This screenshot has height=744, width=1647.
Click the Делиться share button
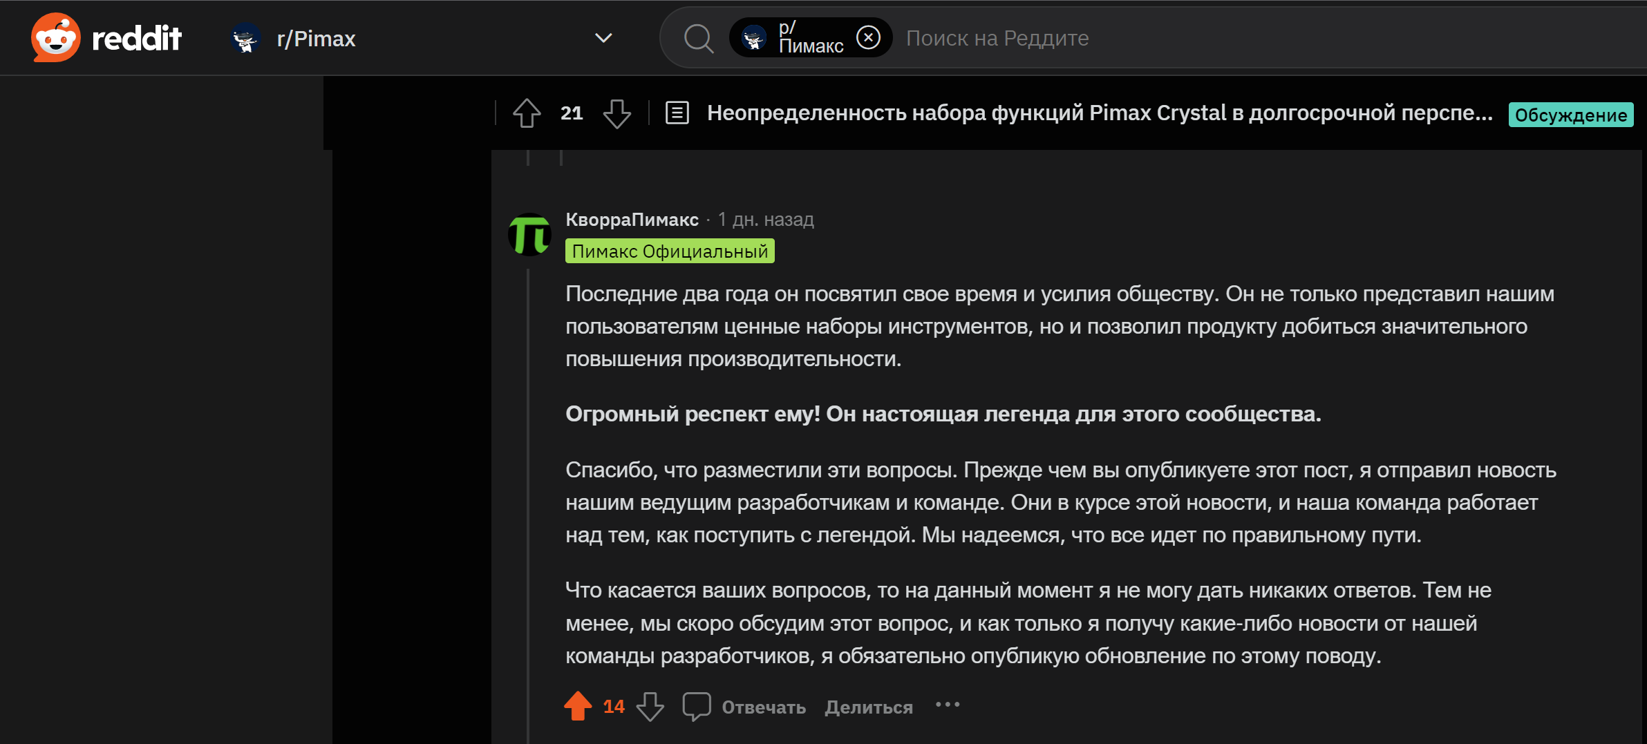click(x=869, y=707)
